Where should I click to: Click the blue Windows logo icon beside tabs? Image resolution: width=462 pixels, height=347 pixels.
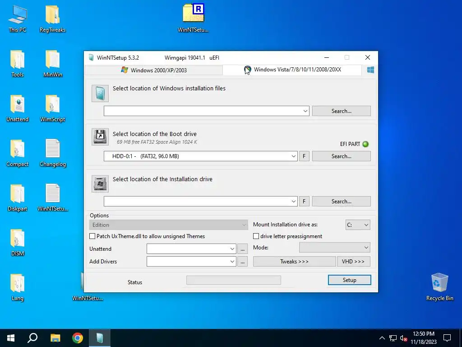pyautogui.click(x=370, y=70)
